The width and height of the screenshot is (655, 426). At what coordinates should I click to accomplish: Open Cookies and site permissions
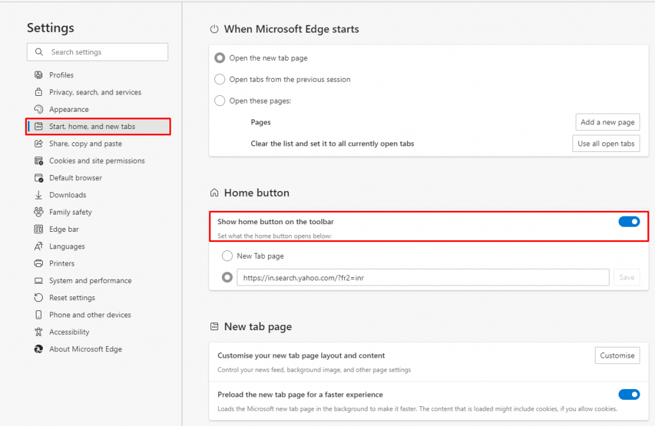(97, 161)
